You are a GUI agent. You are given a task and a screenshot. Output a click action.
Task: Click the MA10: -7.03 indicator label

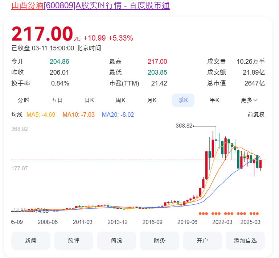pos(78,115)
